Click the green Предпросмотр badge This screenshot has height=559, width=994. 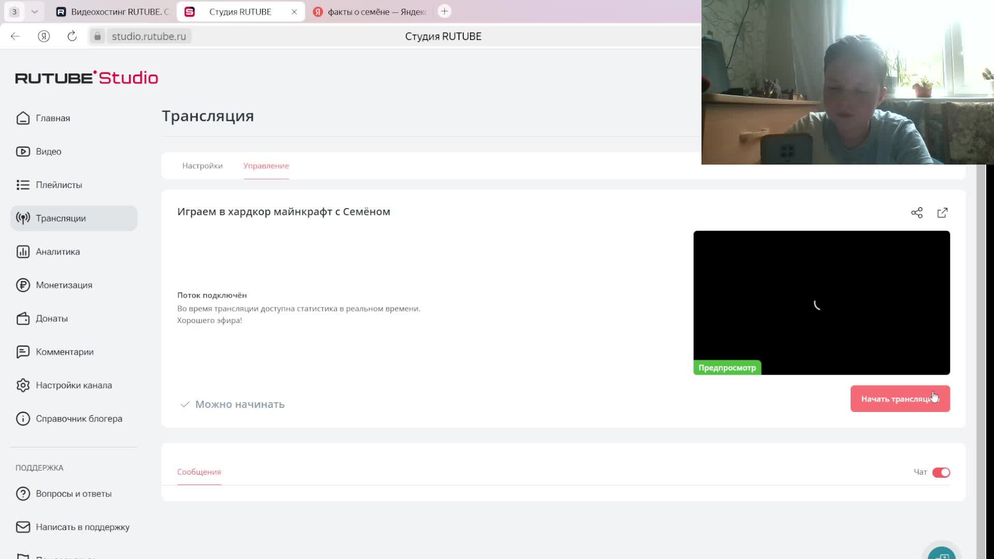(727, 367)
